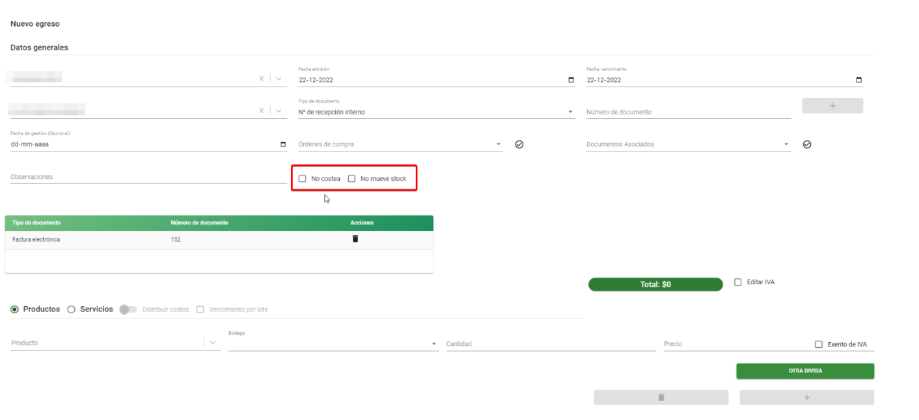
Task: Click the gray trash button below Otra Divisa
Action: point(661,397)
